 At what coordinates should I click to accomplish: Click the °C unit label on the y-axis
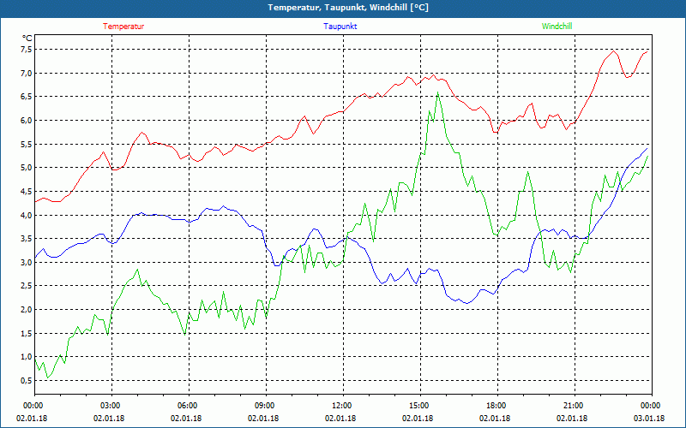pyautogui.click(x=27, y=38)
